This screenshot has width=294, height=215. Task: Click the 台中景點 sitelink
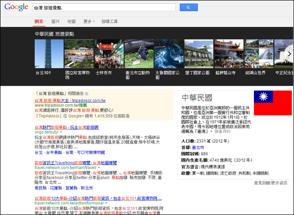click(54, 153)
